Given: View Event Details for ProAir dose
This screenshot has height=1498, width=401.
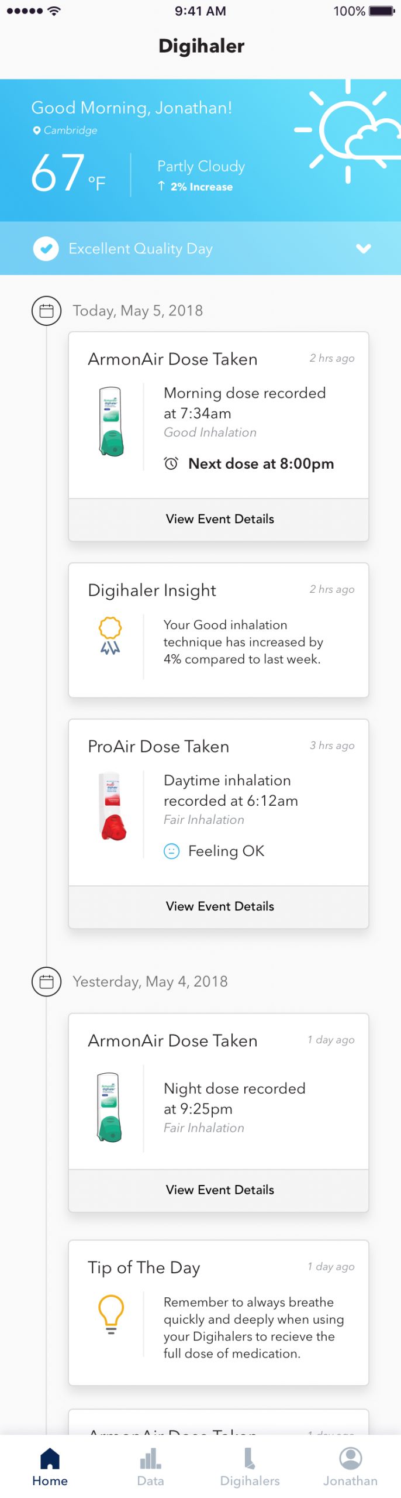Looking at the screenshot, I should (x=219, y=906).
